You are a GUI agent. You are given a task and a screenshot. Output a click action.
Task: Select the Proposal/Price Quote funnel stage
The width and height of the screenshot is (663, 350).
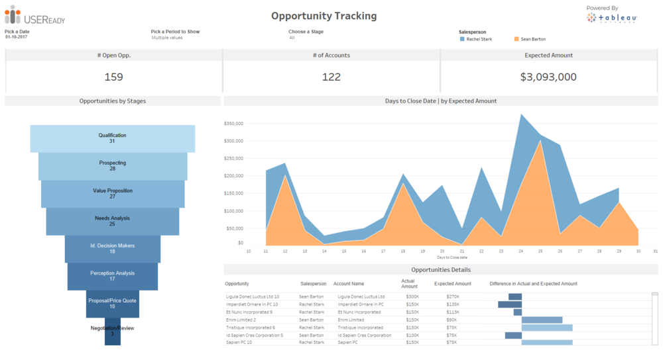coord(113,304)
